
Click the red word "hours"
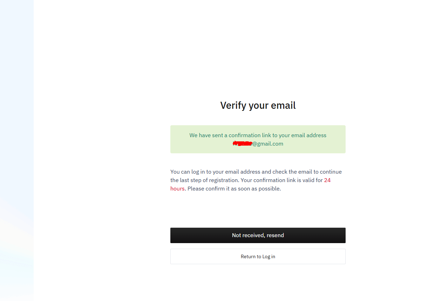pos(177,189)
